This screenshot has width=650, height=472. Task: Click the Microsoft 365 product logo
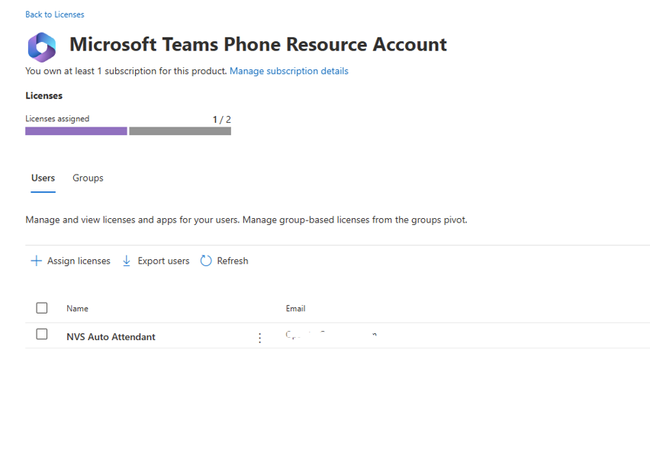click(x=42, y=47)
